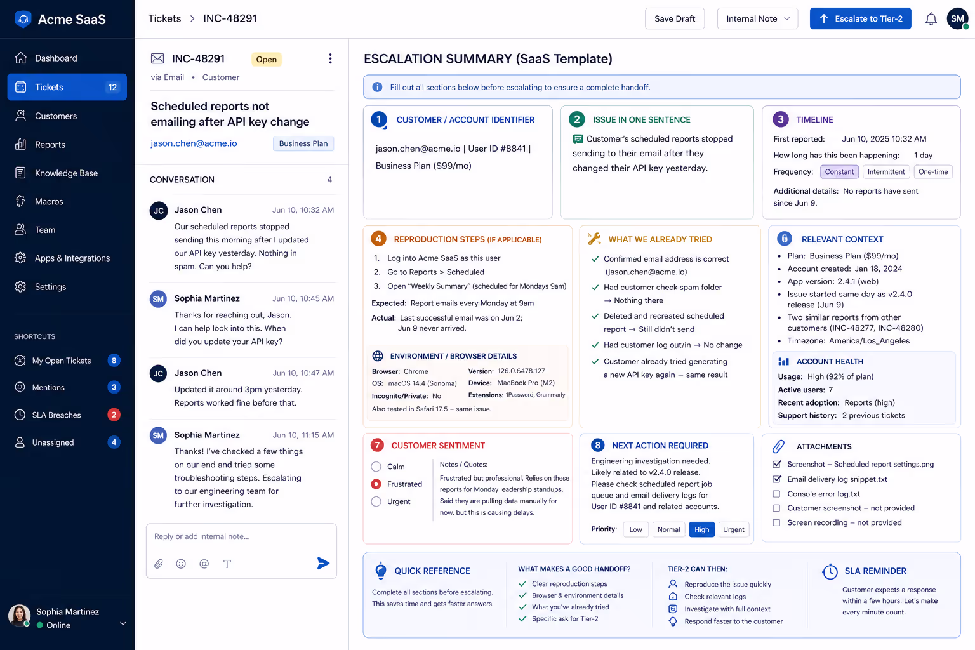
Task: Open the Unassigned shortcut
Action: pyautogui.click(x=67, y=442)
